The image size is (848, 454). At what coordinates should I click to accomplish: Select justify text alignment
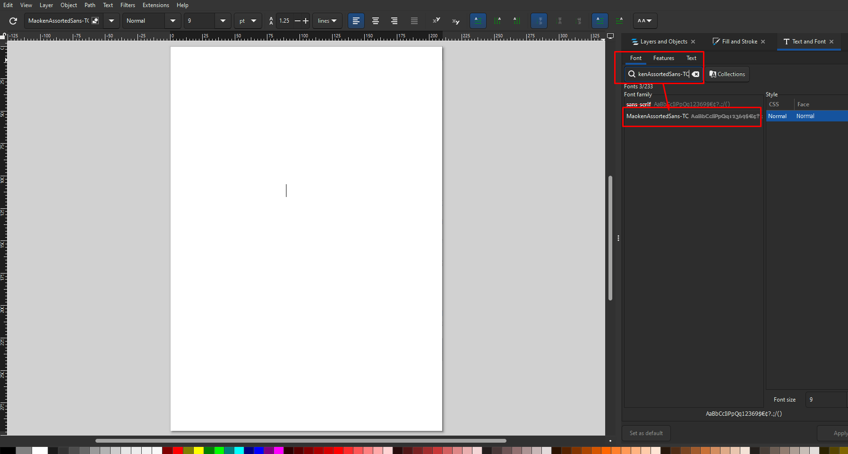(x=414, y=21)
